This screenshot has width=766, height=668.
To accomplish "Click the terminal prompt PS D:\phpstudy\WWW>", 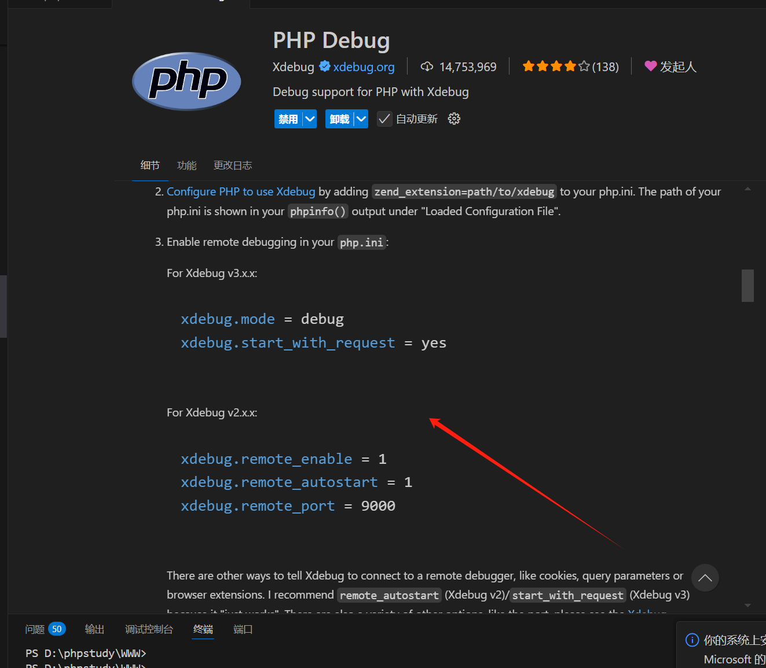I will (86, 654).
